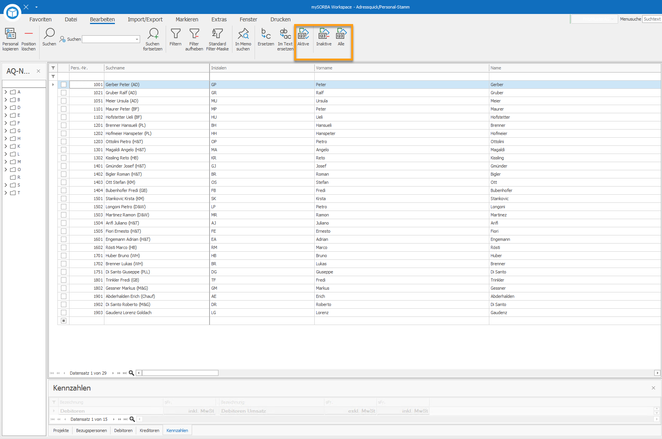Tick the checkbox for Gruber Ralf (AD)

pyautogui.click(x=64, y=93)
